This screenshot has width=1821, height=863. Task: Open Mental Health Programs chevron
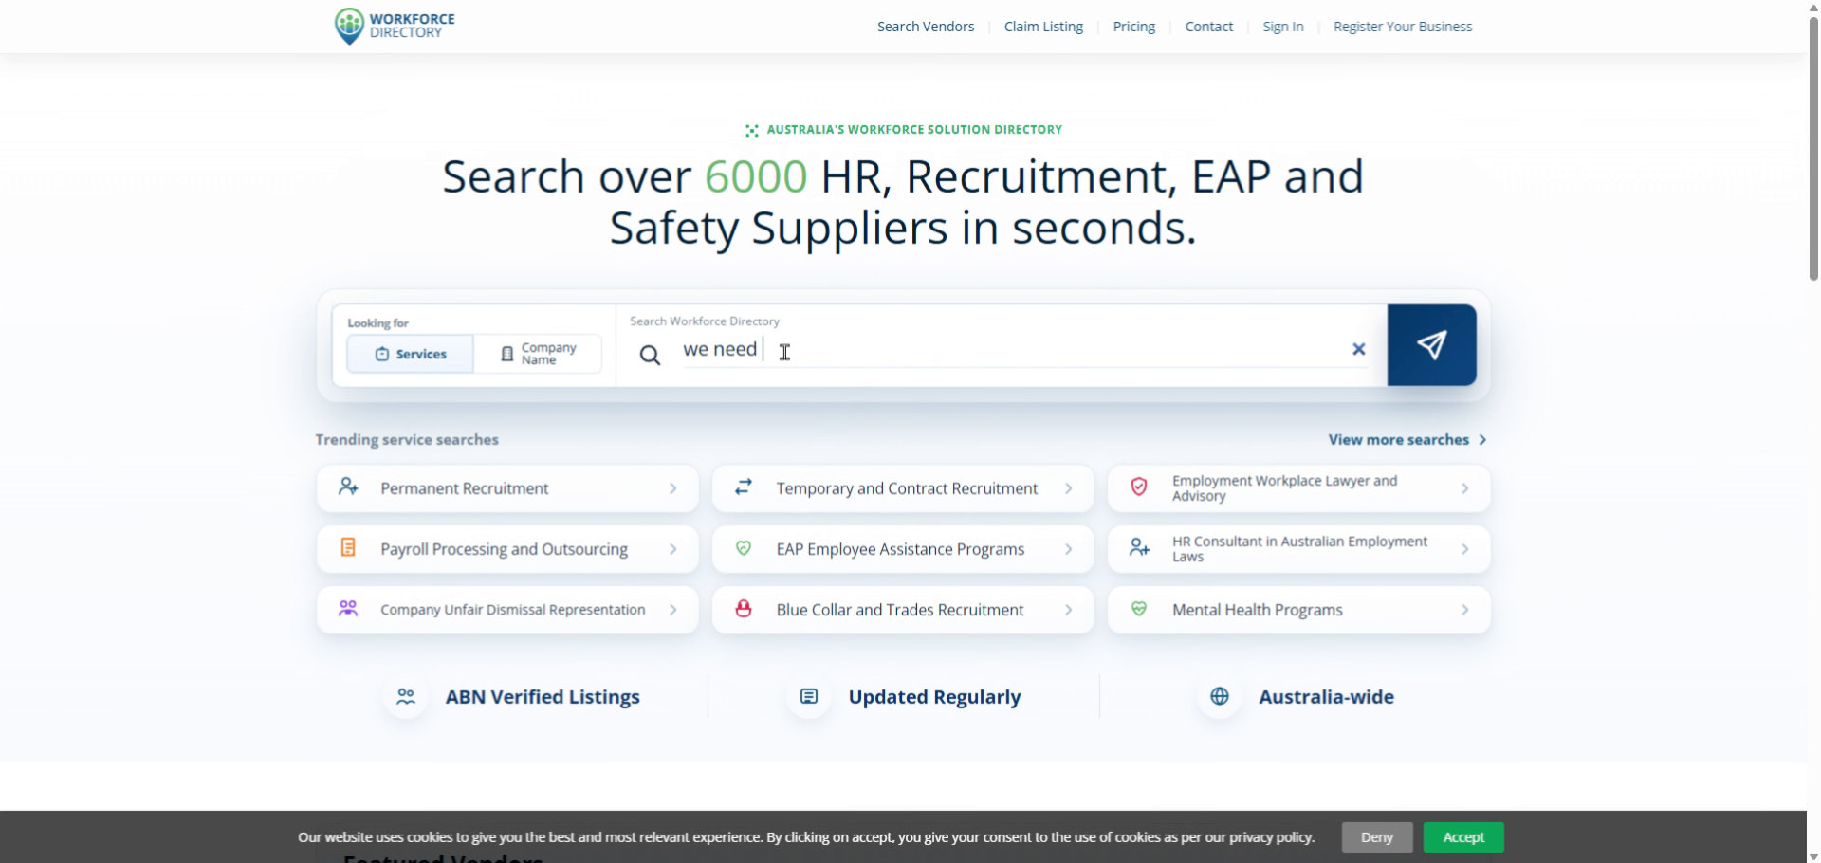click(1464, 610)
